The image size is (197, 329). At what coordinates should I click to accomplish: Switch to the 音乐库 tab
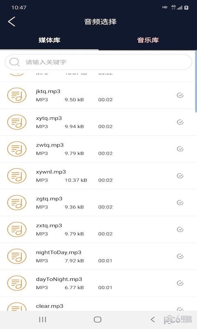(x=148, y=40)
